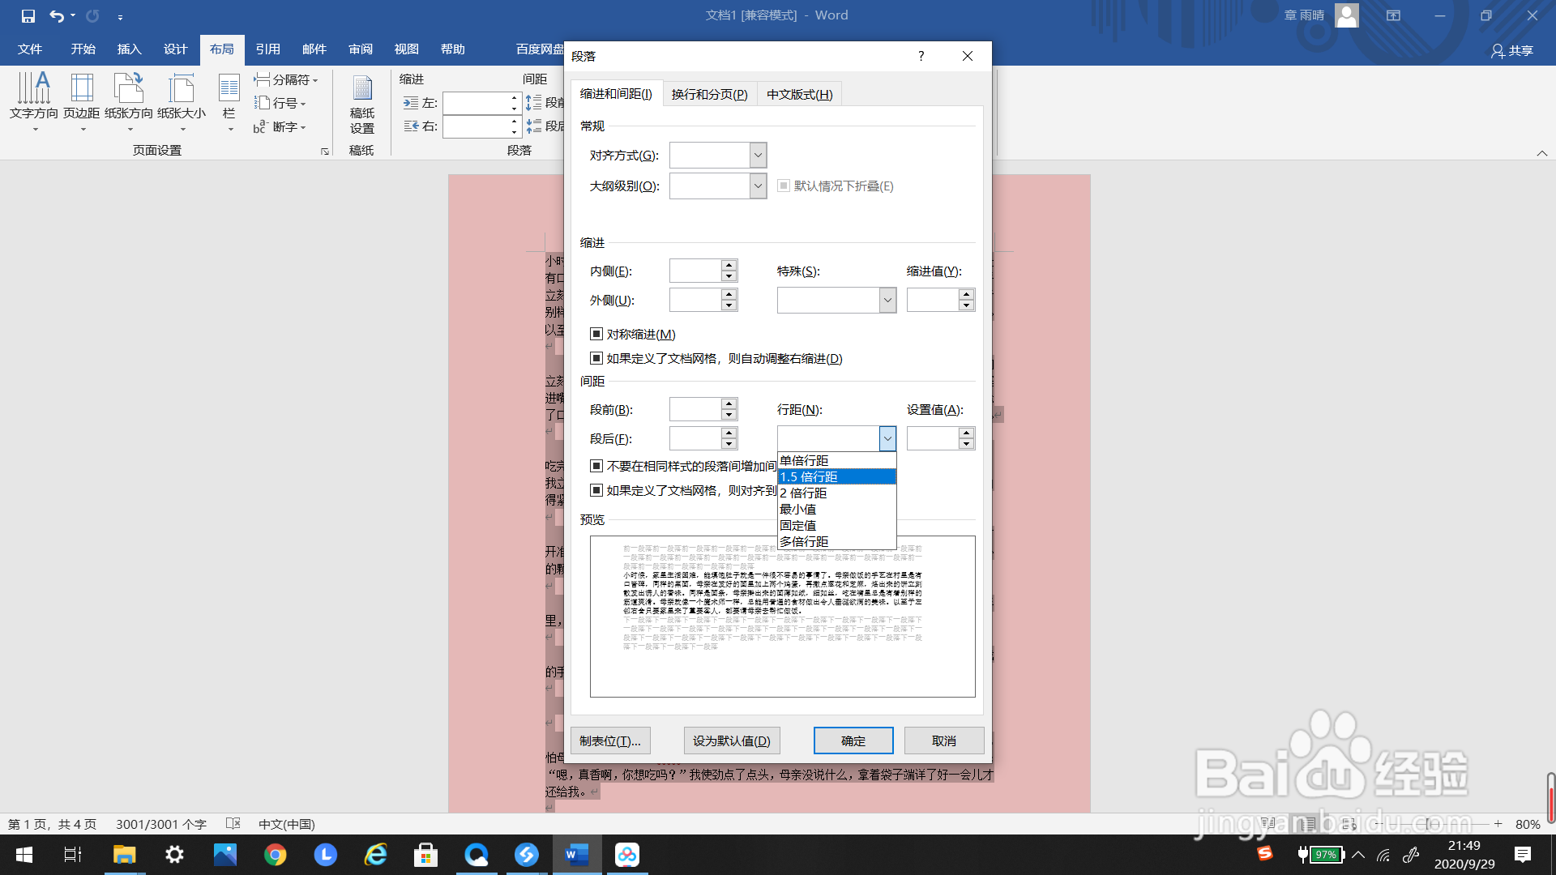Click the Paper Orientation (纸张方向) icon
The width and height of the screenshot is (1556, 875).
129,96
